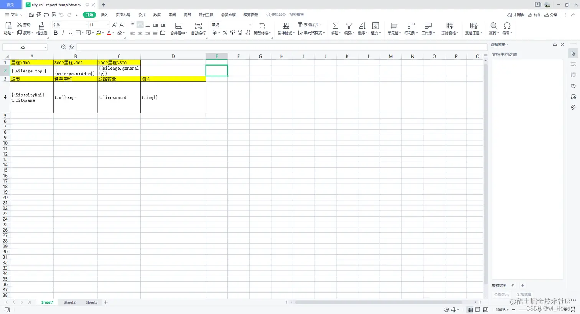Image resolution: width=580 pixels, height=314 pixels.
Task: Switch to the Sheet2 worksheet tab
Action: (x=69, y=302)
